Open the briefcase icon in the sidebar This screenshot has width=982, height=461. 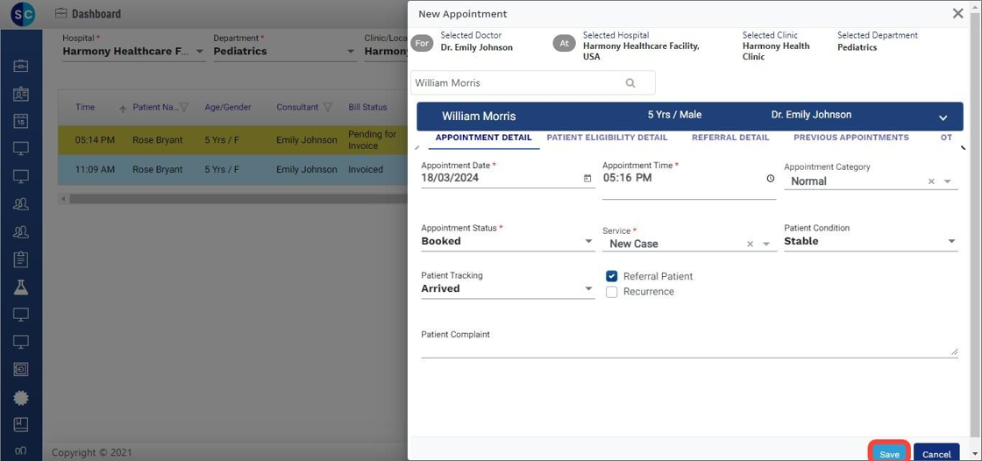pyautogui.click(x=21, y=65)
